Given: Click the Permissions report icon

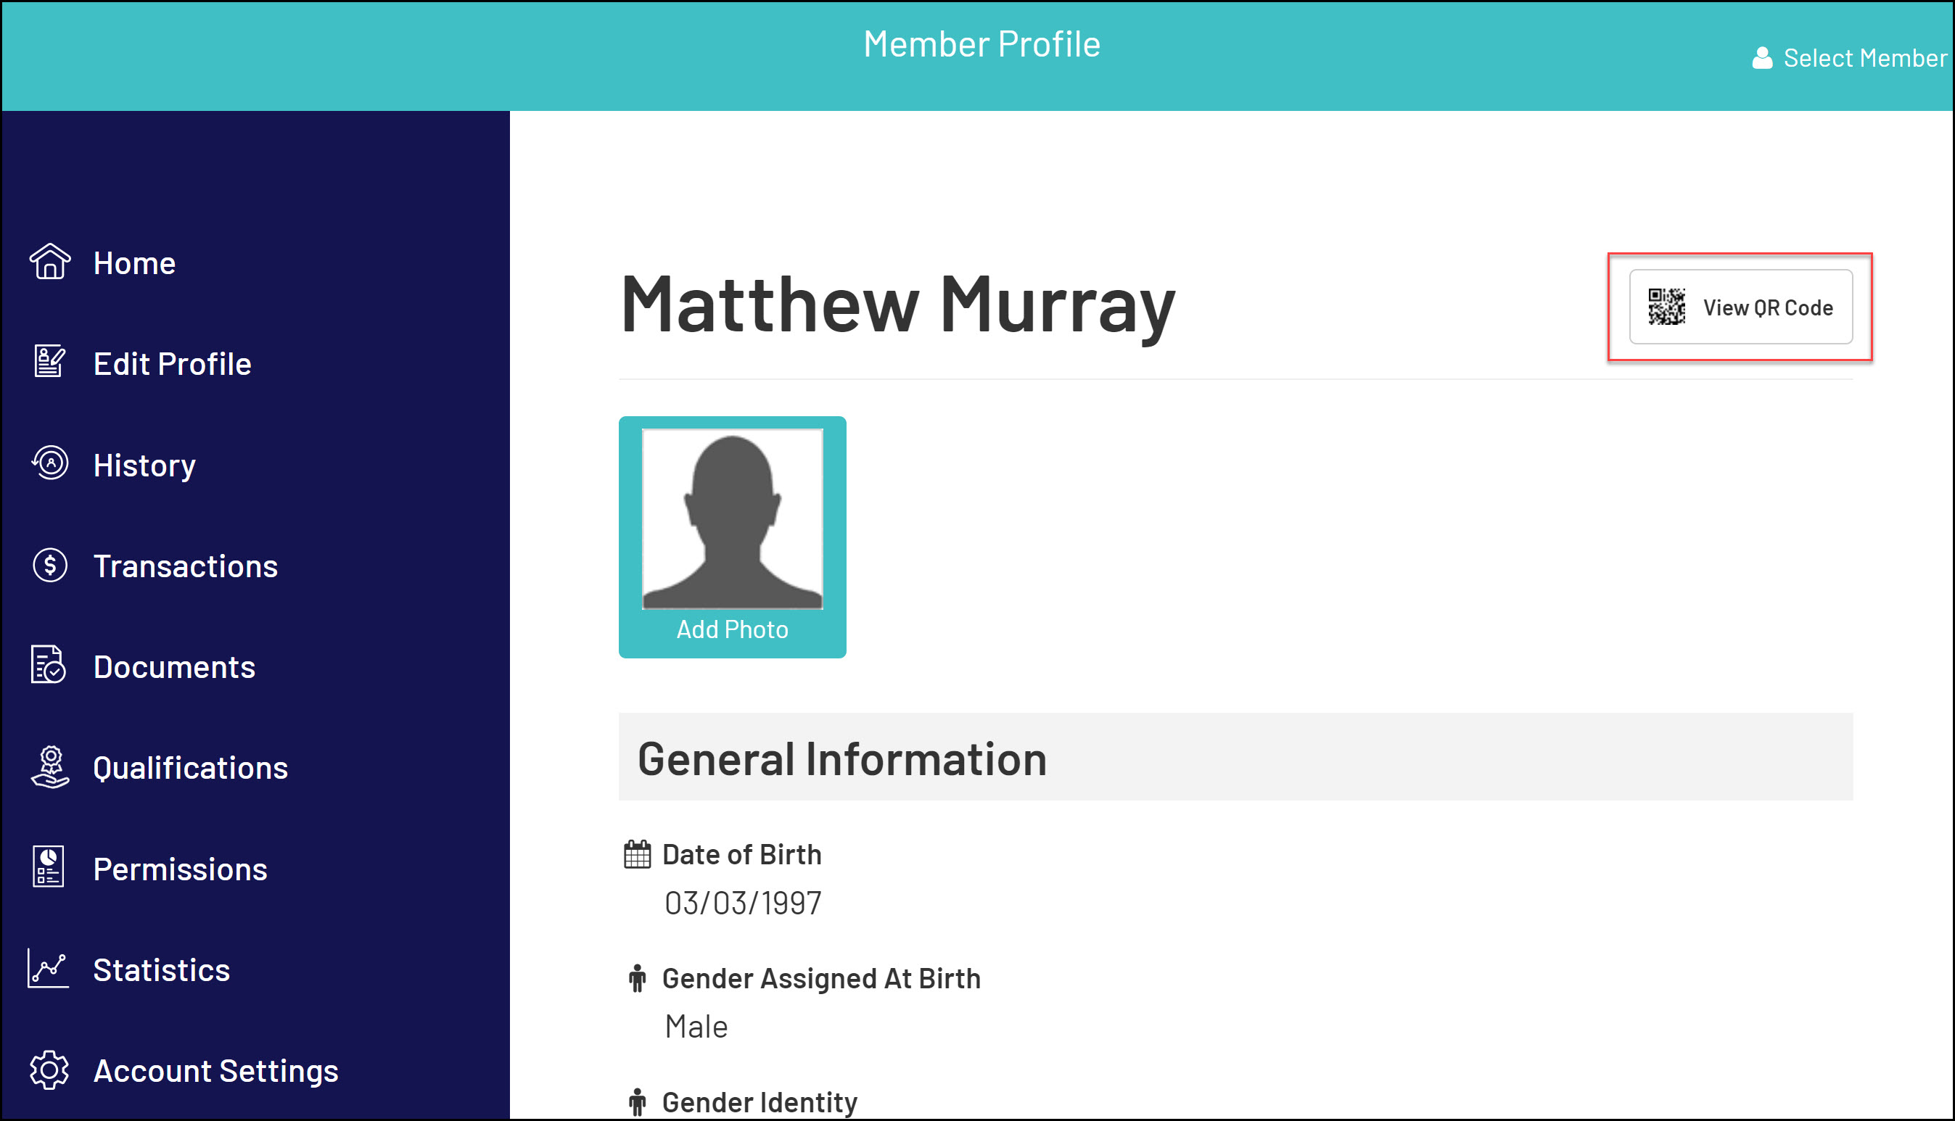Looking at the screenshot, I should (x=49, y=867).
